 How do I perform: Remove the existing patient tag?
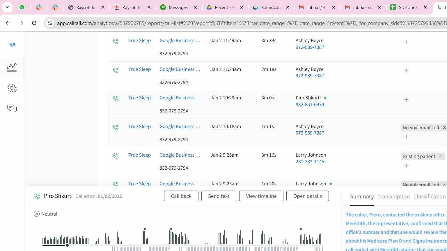pyautogui.click(x=440, y=156)
